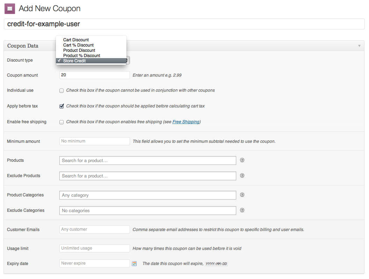369x279 pixels.
Task: Edit the coupon code title field
Action: (184, 24)
